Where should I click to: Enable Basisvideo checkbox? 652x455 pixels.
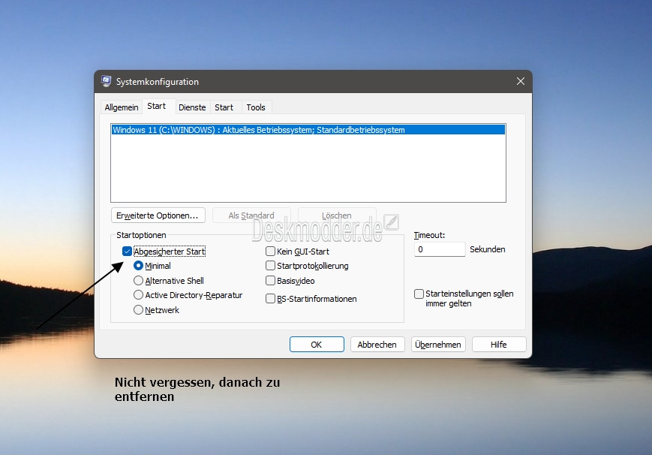[270, 281]
